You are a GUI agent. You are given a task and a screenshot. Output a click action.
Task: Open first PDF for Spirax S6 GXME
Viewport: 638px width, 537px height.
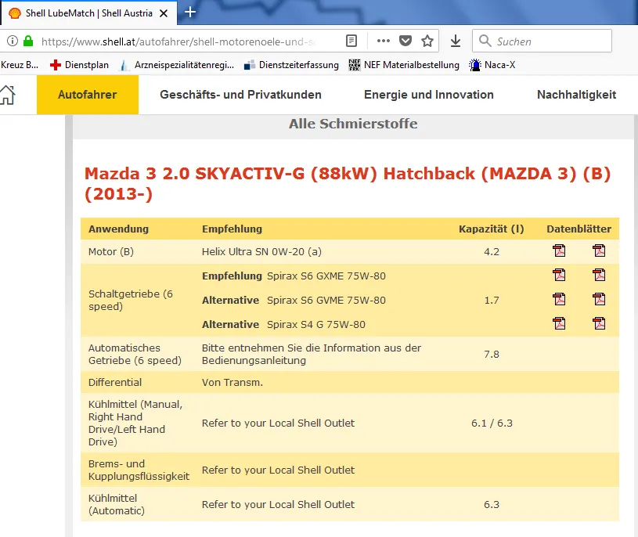click(559, 275)
